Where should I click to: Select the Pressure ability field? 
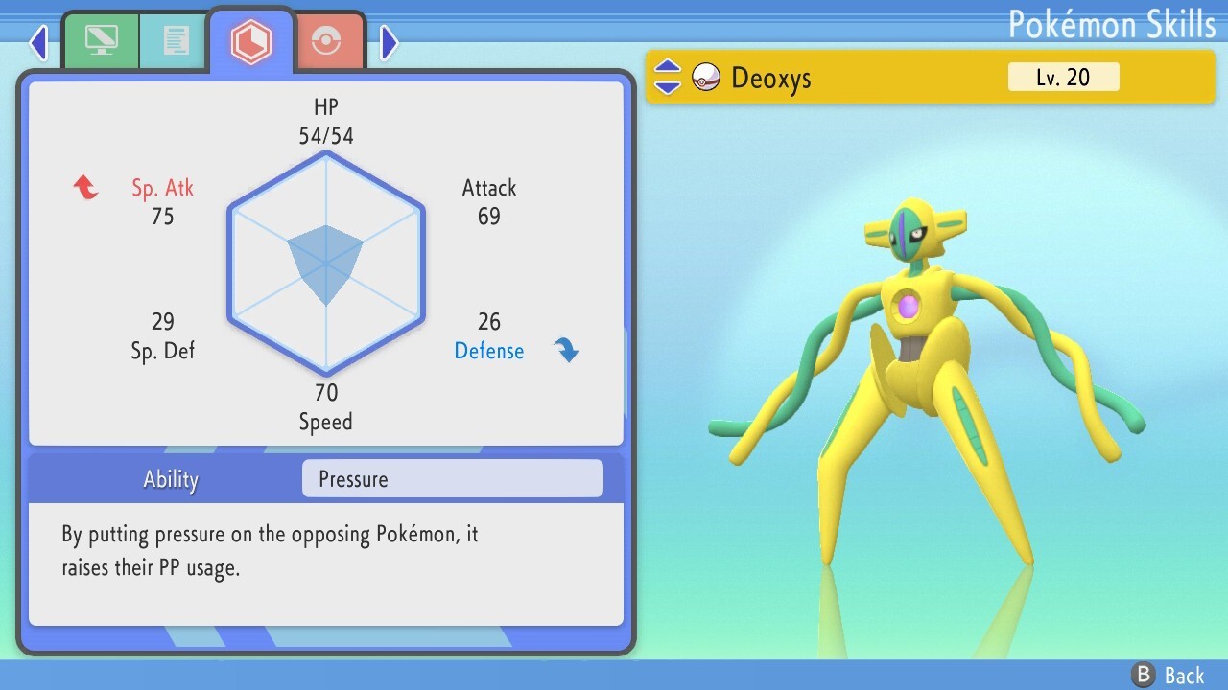point(453,478)
